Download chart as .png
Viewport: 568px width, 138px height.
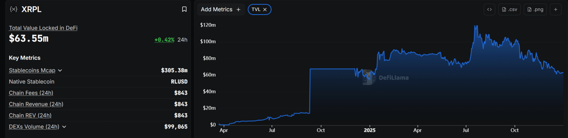click(535, 9)
